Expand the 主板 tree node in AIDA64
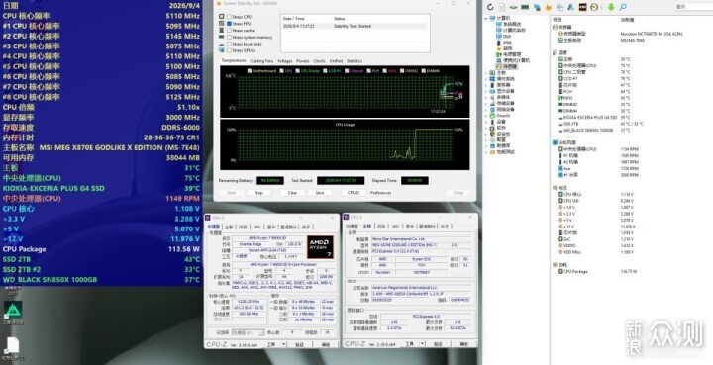The height and width of the screenshot is (365, 713). click(486, 72)
